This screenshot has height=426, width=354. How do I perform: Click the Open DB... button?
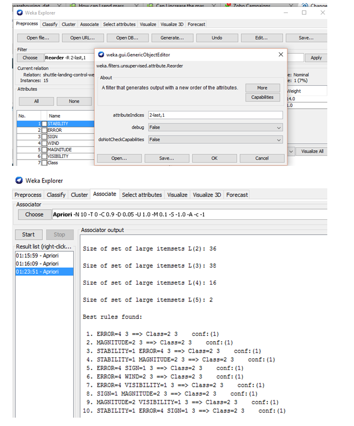tap(127, 38)
